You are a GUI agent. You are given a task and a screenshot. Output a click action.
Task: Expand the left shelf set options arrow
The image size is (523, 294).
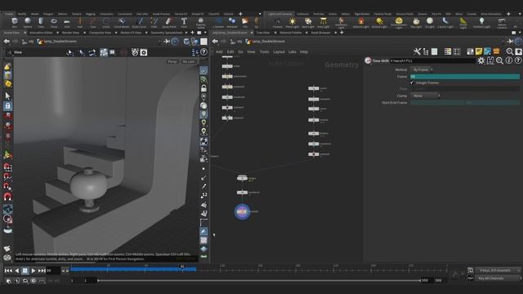click(260, 14)
